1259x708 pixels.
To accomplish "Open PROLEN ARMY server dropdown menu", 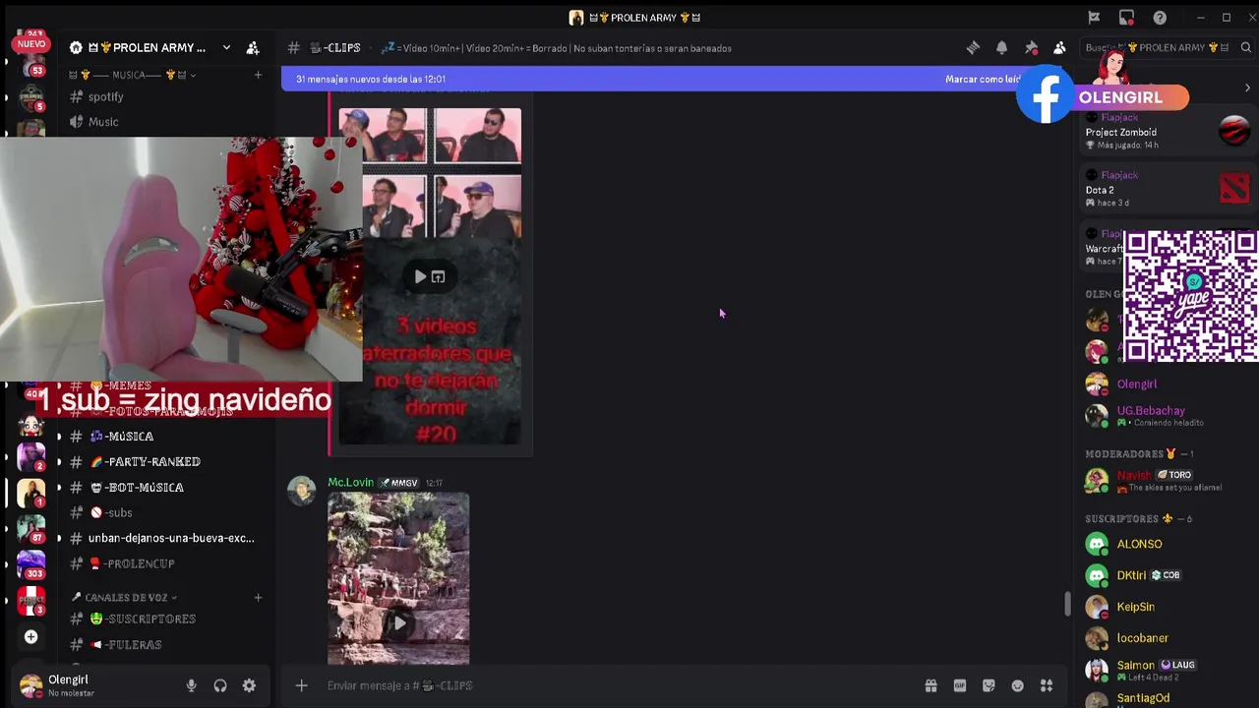I will click(226, 47).
